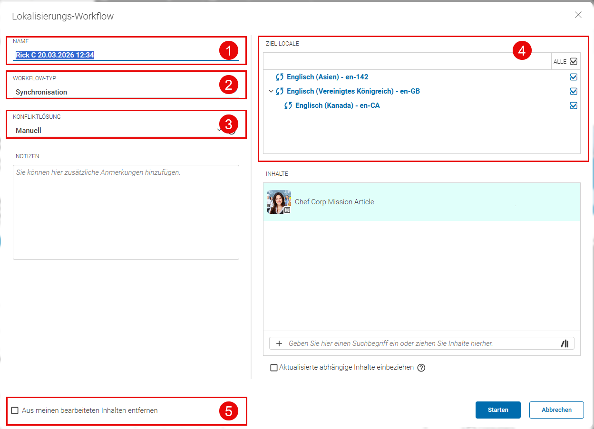Open library icon in content search field
Image resolution: width=594 pixels, height=429 pixels.
click(565, 343)
